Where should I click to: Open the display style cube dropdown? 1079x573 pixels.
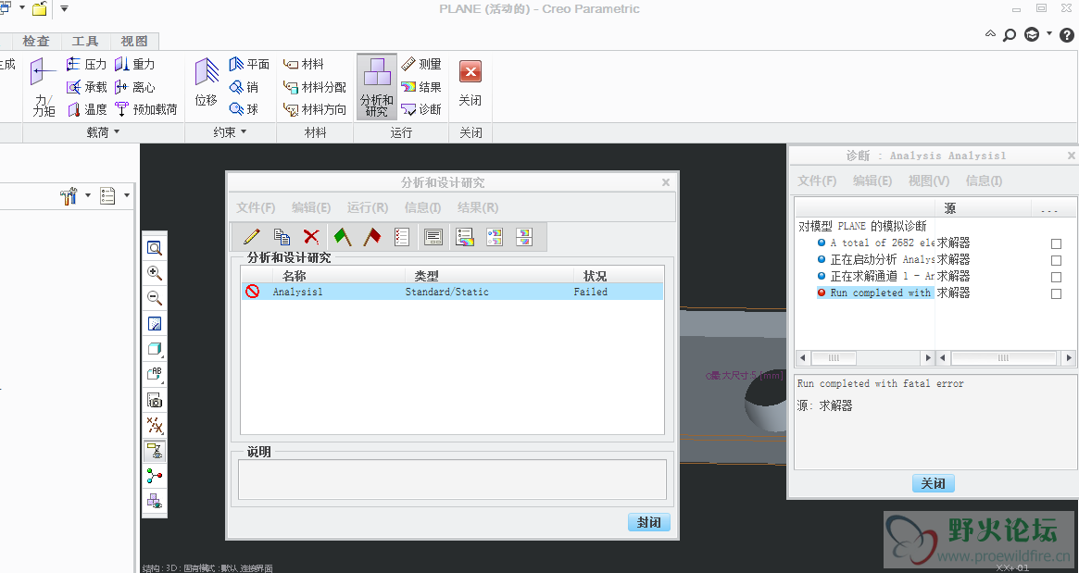155,349
